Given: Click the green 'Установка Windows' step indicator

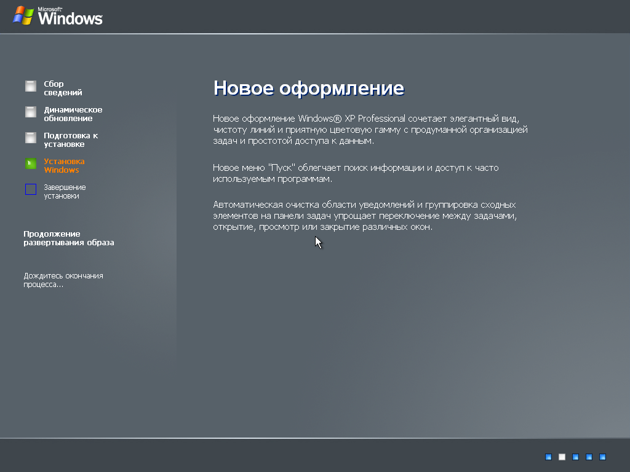Looking at the screenshot, I should 31,163.
